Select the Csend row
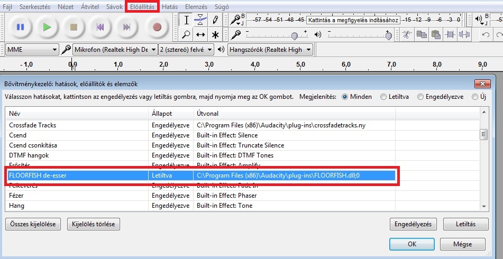503x259 pixels. click(200, 135)
